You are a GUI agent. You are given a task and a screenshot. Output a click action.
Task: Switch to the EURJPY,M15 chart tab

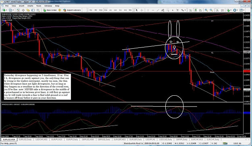click(x=57, y=140)
